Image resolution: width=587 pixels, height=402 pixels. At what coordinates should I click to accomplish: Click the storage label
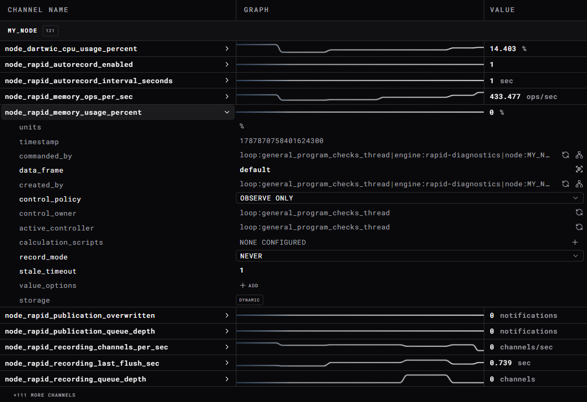click(34, 300)
